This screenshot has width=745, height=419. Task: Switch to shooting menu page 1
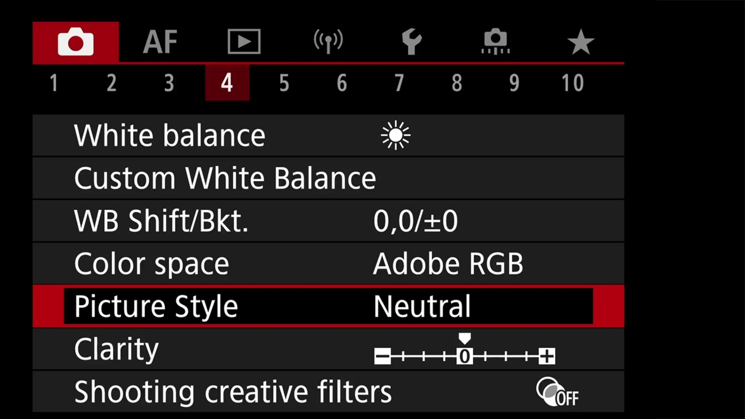point(54,83)
